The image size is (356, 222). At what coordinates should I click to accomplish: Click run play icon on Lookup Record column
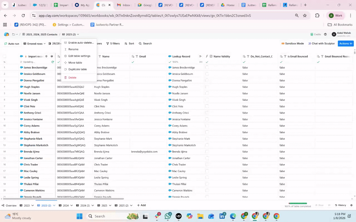click(x=200, y=56)
